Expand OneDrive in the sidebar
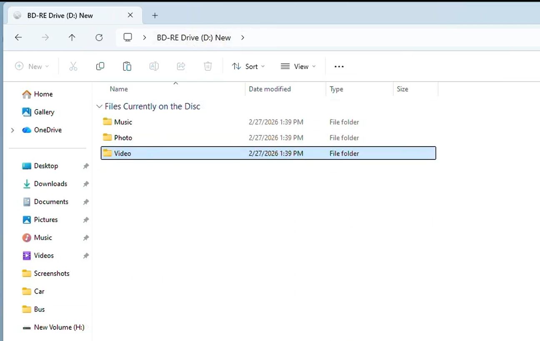The width and height of the screenshot is (540, 341). (12, 130)
